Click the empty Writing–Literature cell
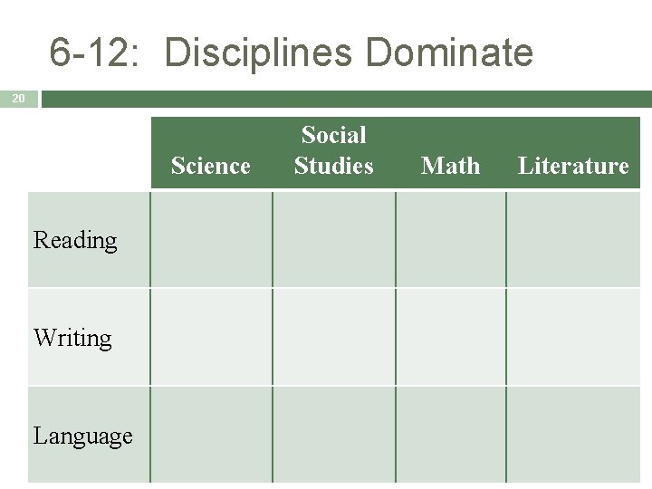The height and width of the screenshot is (489, 652). (573, 338)
